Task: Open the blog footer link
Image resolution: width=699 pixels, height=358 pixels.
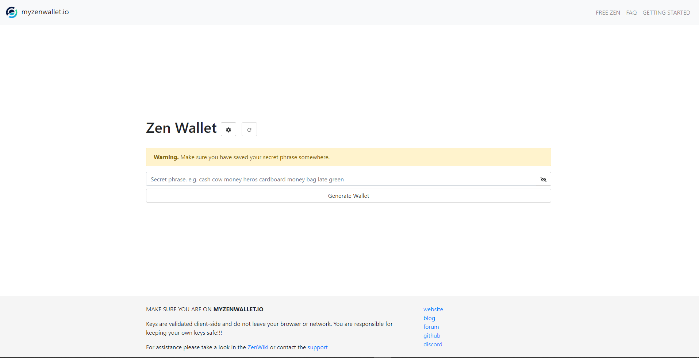Action: point(429,318)
